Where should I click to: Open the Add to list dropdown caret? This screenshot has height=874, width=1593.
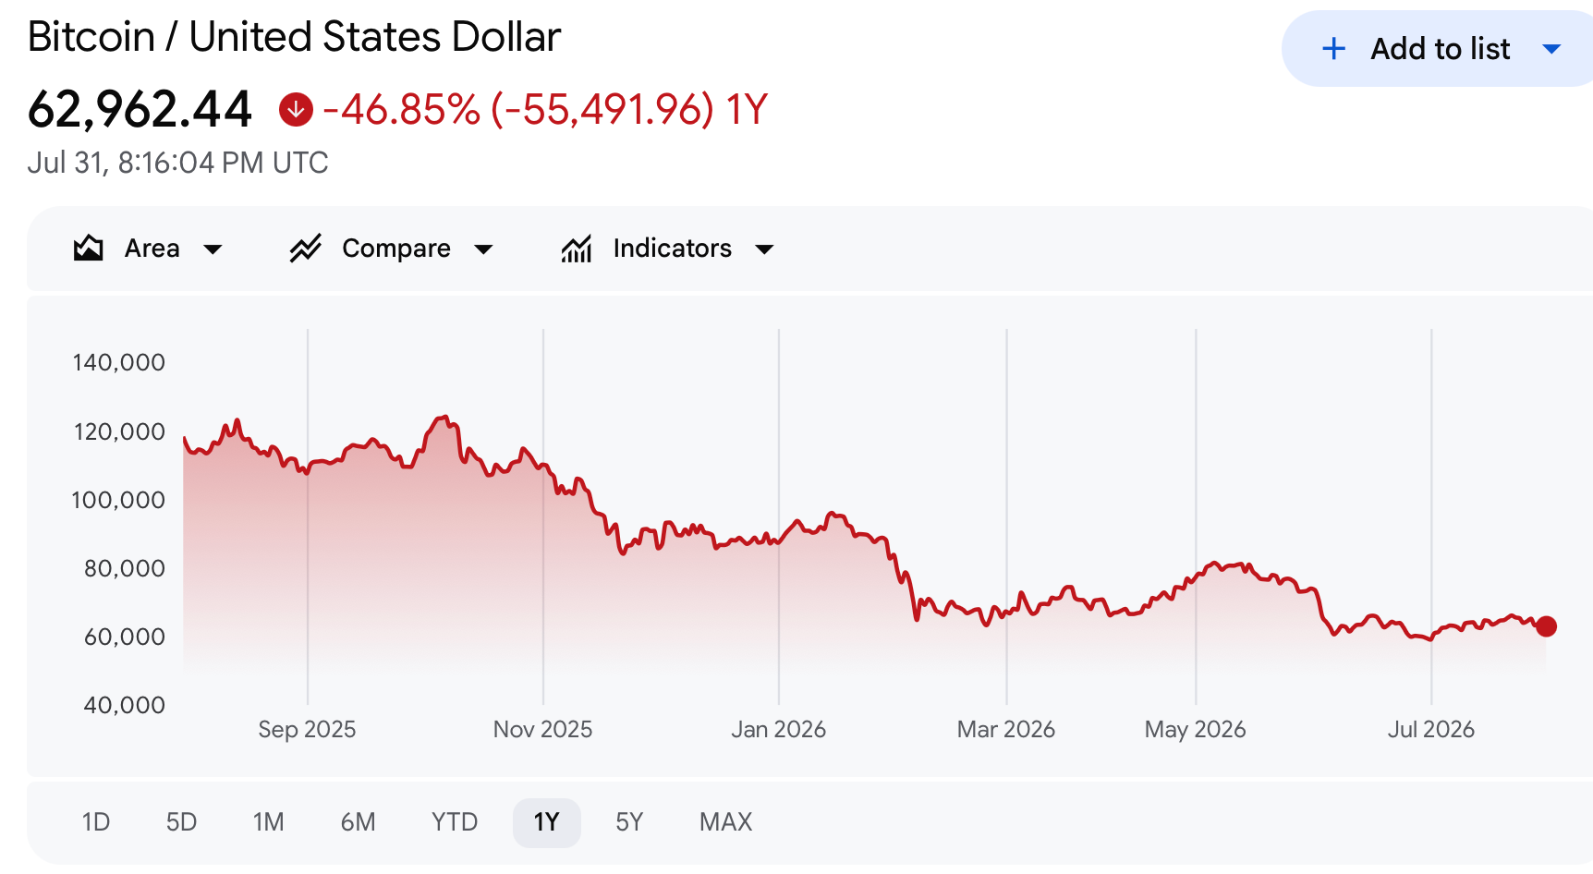tap(1551, 49)
